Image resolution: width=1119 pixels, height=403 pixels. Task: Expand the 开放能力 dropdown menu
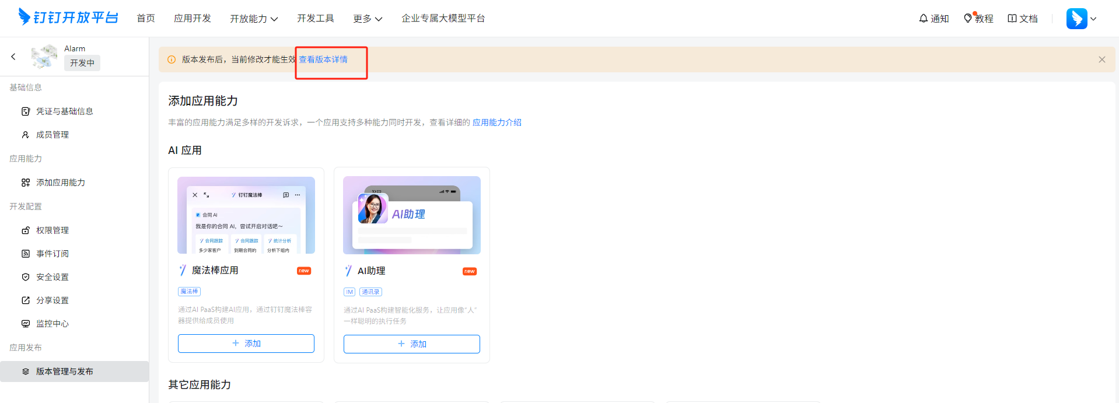coord(254,19)
